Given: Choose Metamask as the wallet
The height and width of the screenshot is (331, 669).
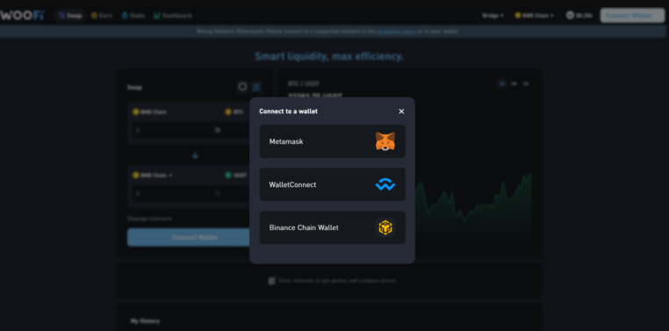Looking at the screenshot, I should pyautogui.click(x=333, y=141).
